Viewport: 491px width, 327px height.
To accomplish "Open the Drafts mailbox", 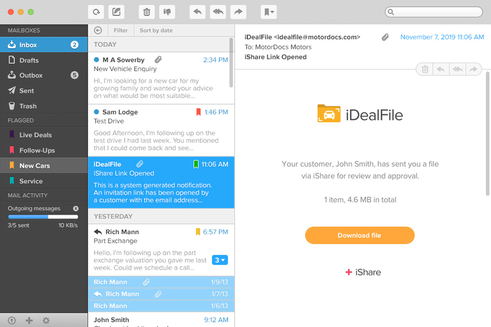I will pos(44,60).
